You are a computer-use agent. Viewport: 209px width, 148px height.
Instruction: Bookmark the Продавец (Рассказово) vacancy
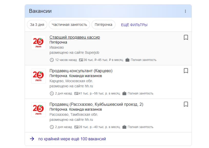pos(186,104)
